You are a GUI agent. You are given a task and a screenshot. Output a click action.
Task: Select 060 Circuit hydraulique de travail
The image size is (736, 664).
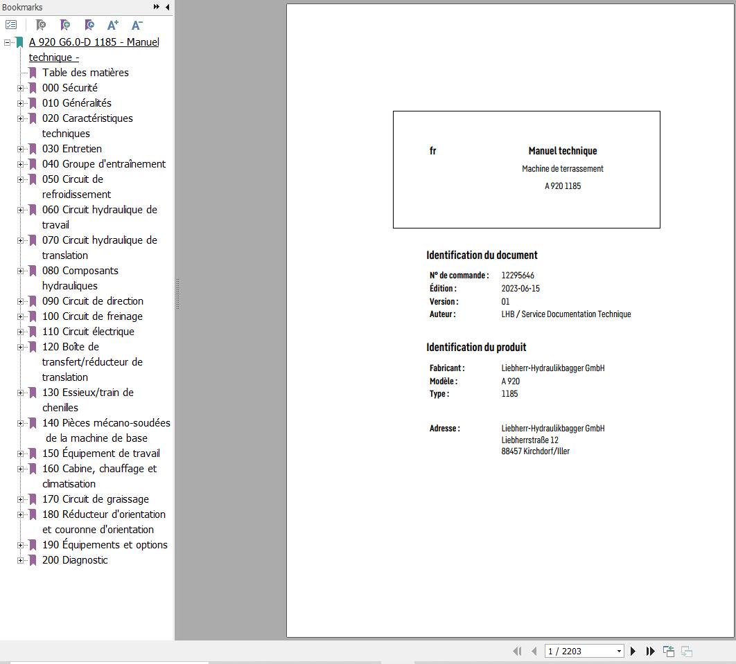100,217
